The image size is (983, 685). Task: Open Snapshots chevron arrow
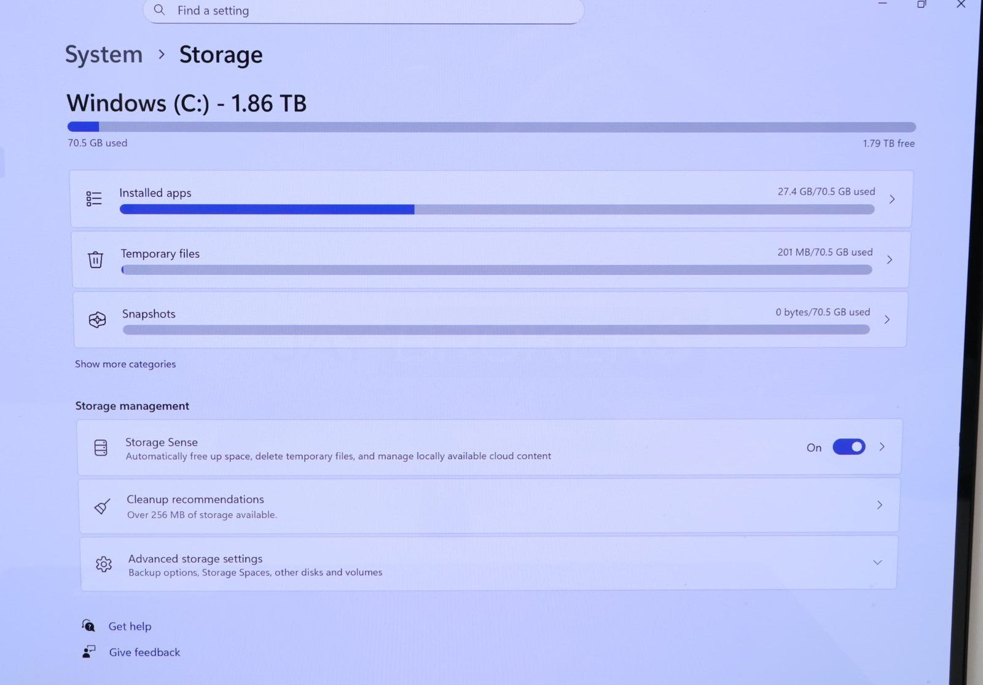[887, 320]
